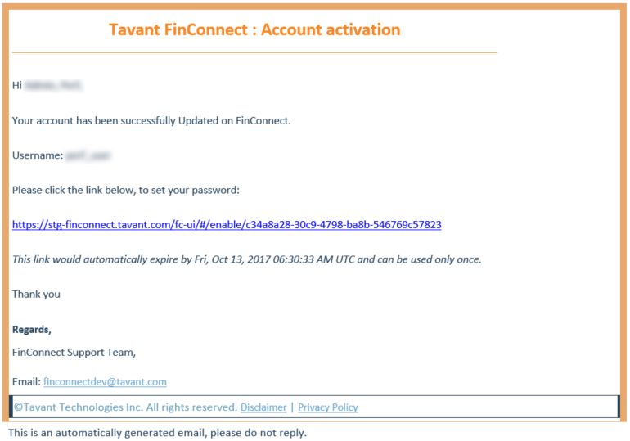
Task: Open the Disclaimer link in footer
Action: [x=263, y=407]
